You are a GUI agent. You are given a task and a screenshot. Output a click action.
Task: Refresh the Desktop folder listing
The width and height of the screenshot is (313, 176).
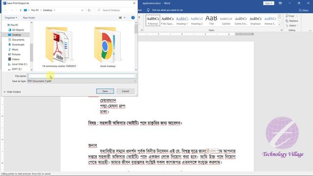click(89, 10)
